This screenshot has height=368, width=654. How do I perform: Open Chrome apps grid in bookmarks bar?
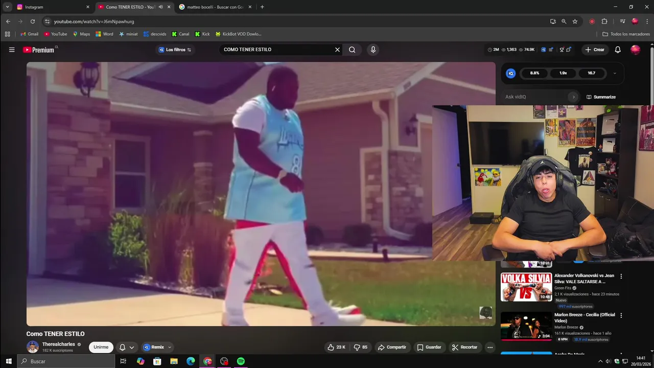click(x=7, y=34)
